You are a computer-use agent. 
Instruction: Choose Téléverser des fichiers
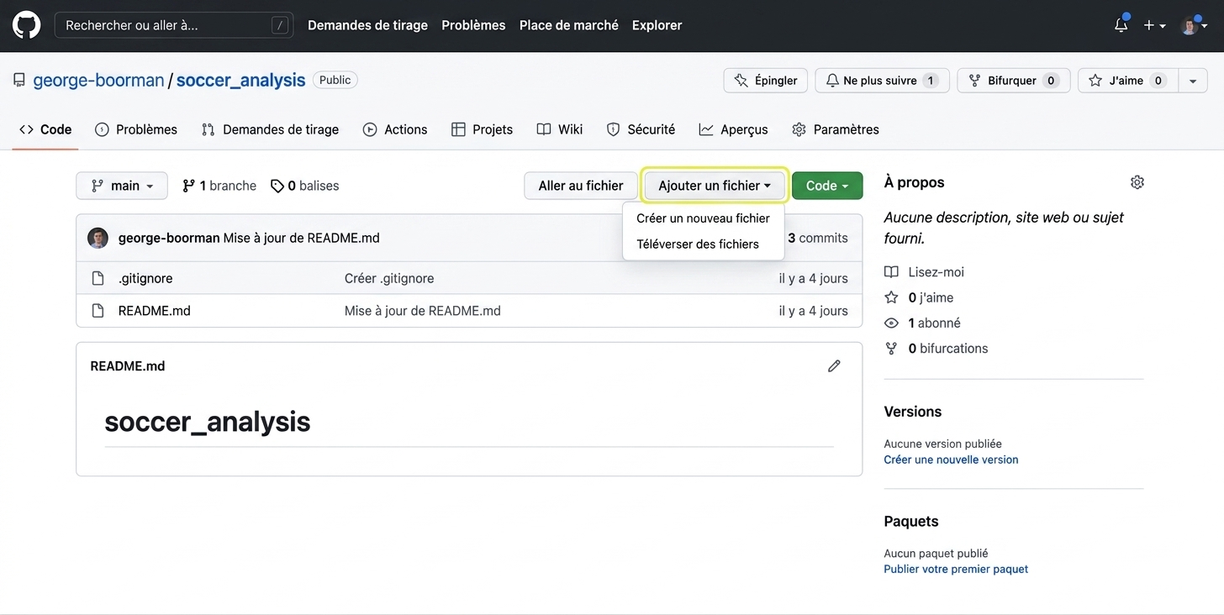[704, 244]
